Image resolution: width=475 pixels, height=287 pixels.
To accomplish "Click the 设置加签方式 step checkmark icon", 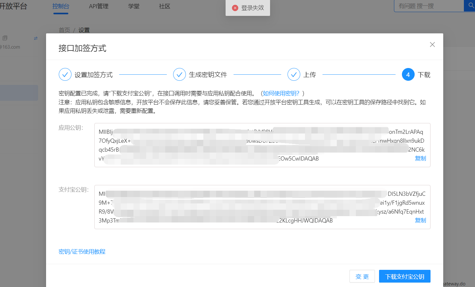I will 65,74.
